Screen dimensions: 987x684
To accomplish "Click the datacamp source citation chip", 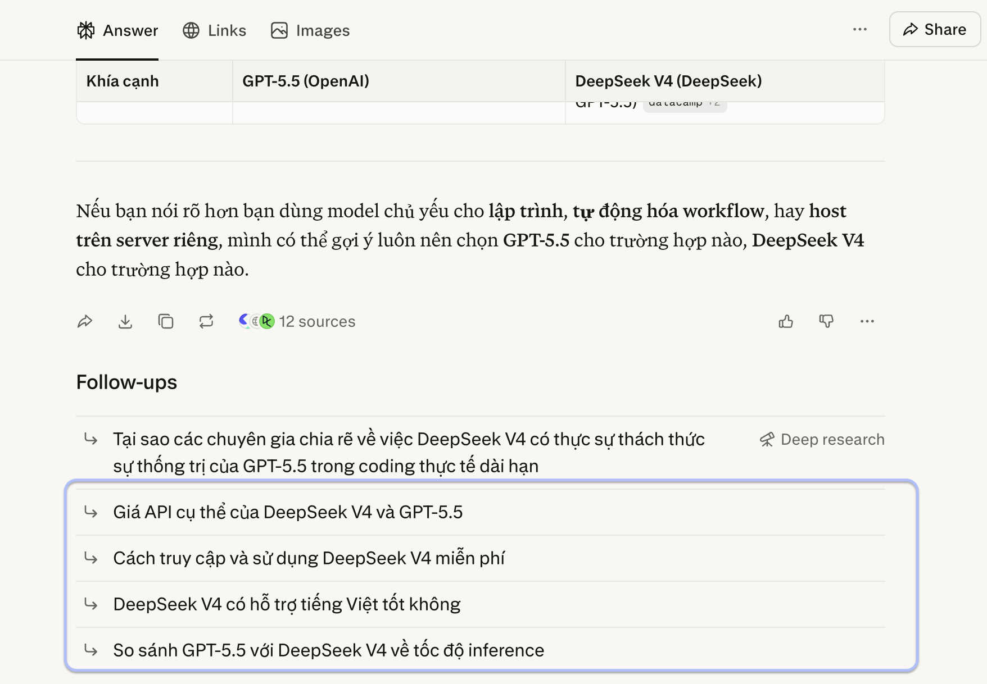I will [685, 104].
